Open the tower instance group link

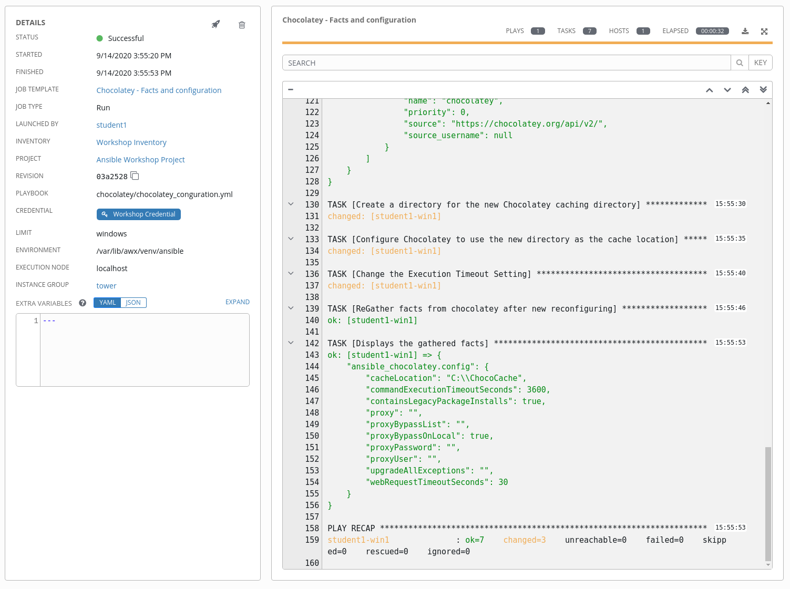[106, 286]
